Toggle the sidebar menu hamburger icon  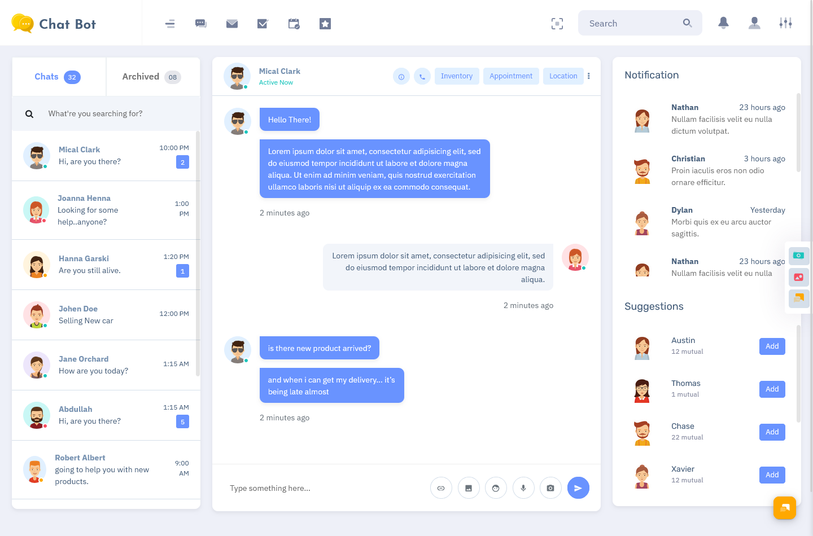click(x=170, y=24)
